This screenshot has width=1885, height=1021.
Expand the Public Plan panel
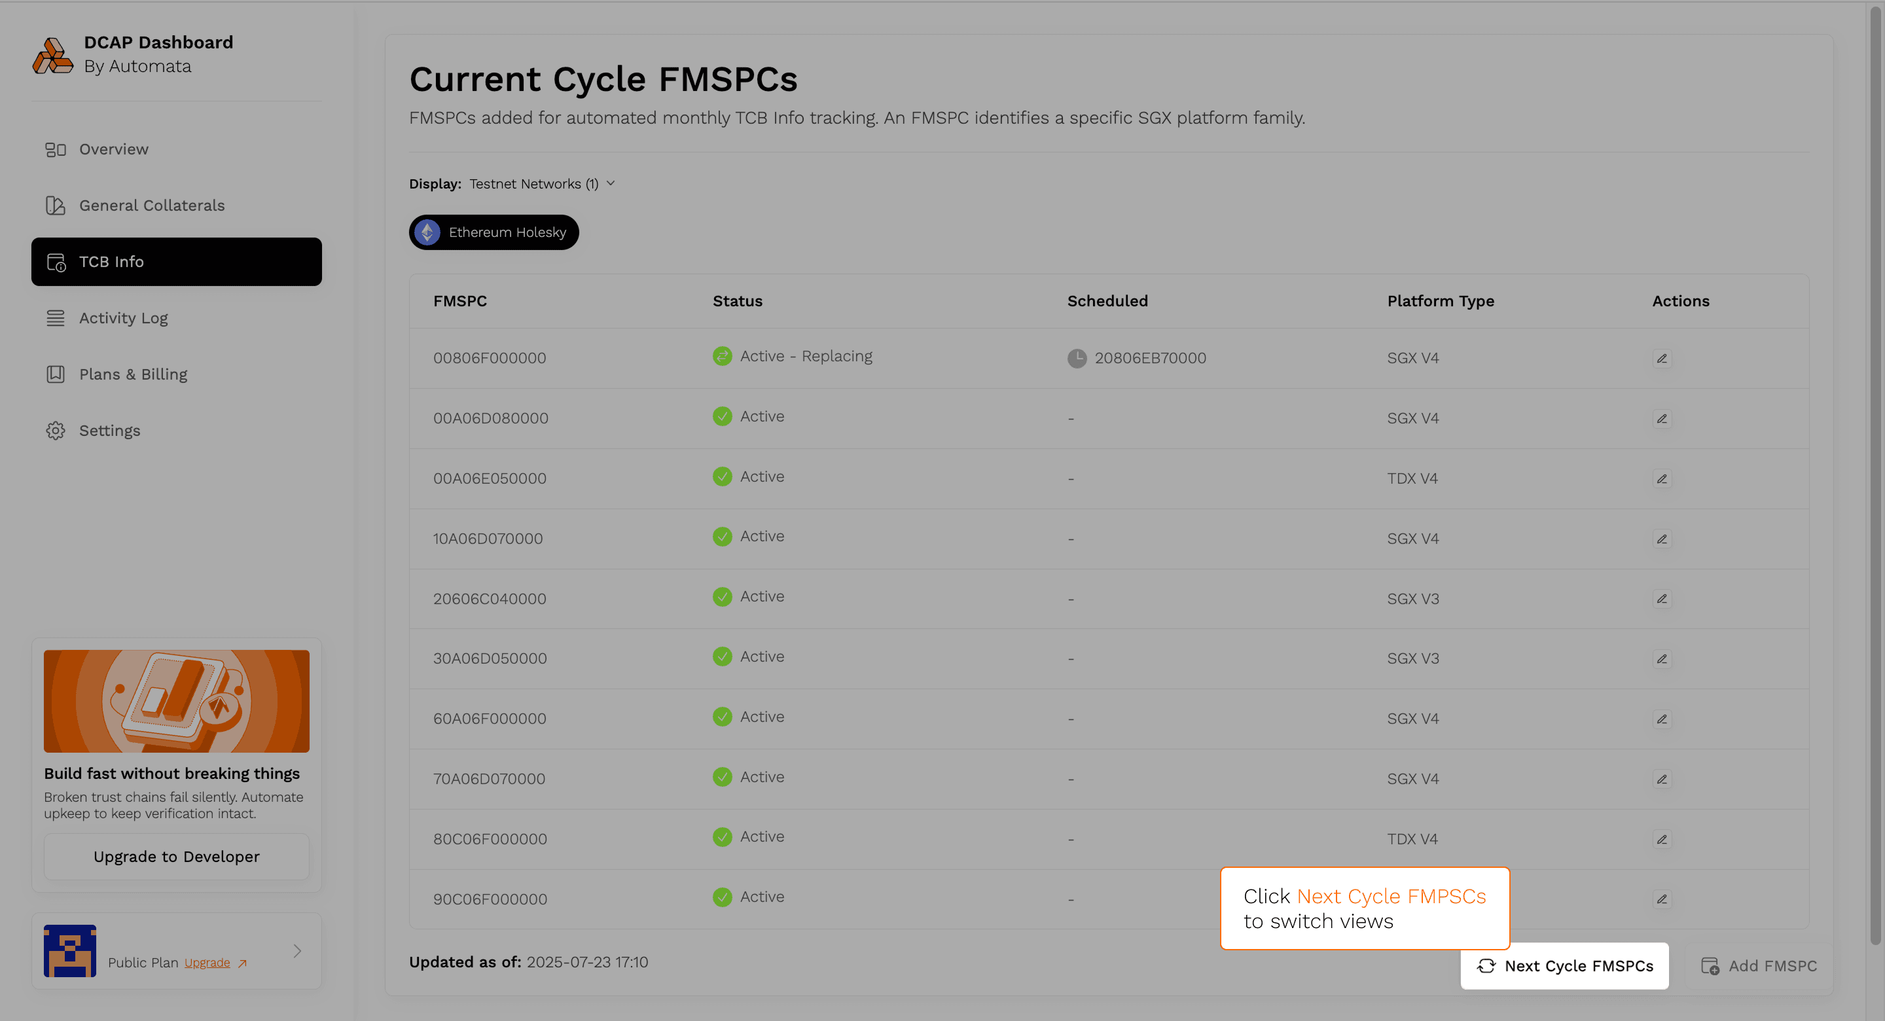[297, 951]
